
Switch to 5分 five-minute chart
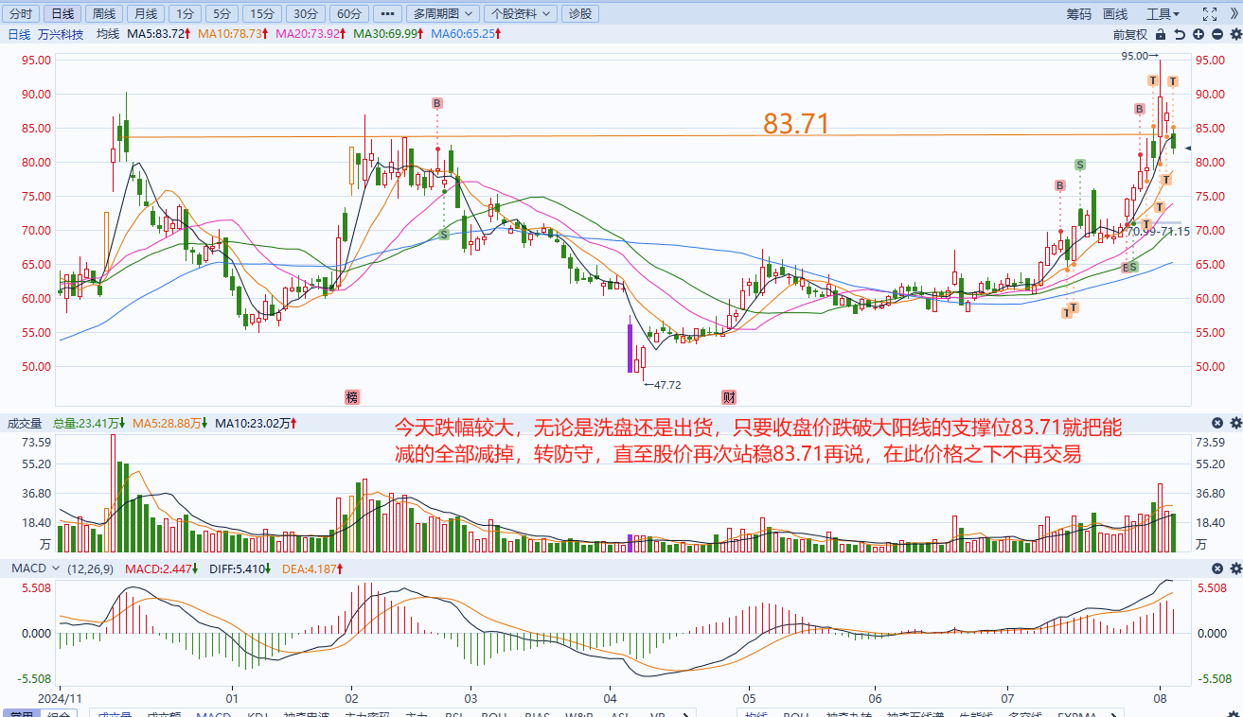(221, 14)
